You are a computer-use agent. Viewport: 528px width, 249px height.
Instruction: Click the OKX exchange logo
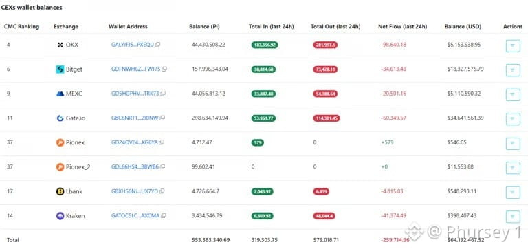(60, 45)
